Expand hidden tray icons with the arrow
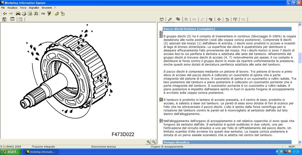The width and height of the screenshot is (302, 155). (x=277, y=152)
